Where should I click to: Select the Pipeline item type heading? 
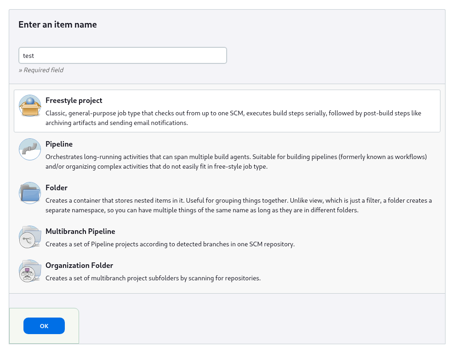(59, 144)
